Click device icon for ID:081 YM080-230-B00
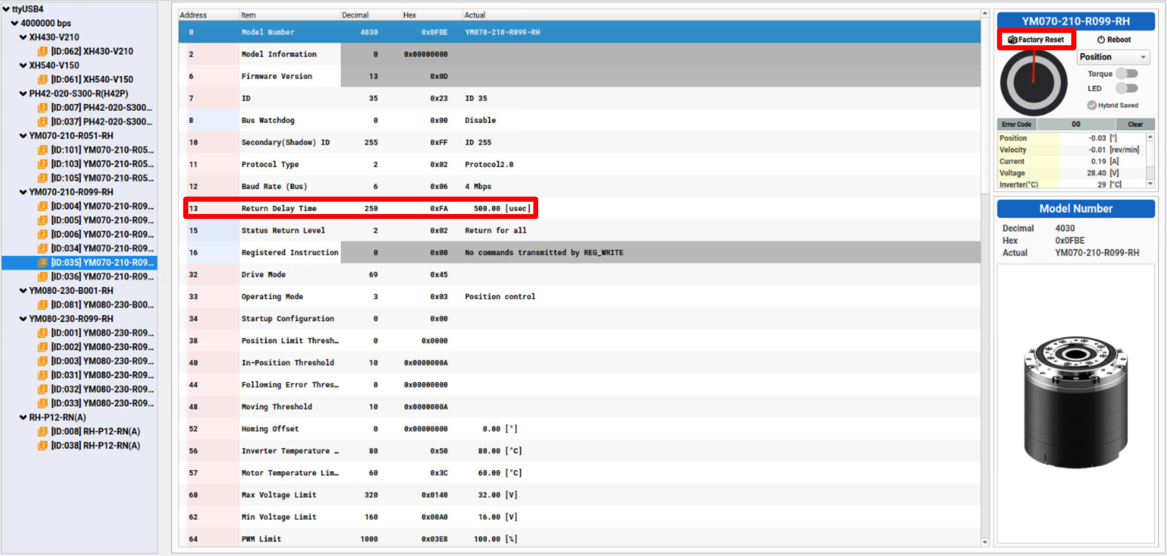The height and width of the screenshot is (556, 1167). tap(43, 305)
